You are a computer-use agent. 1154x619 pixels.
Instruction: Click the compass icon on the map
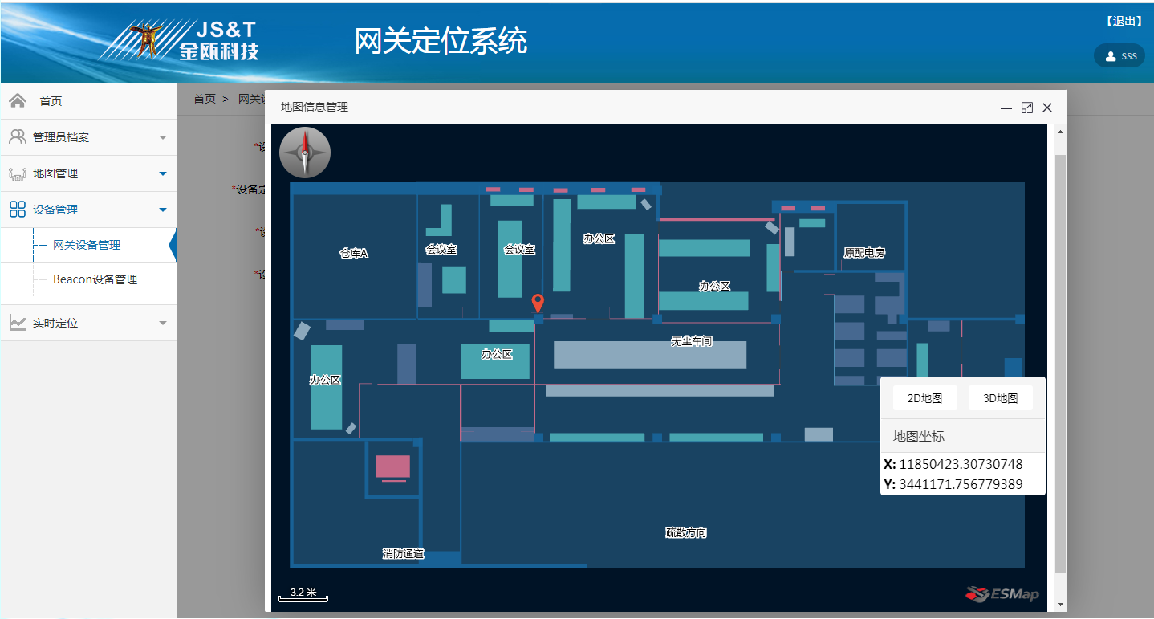[x=305, y=153]
